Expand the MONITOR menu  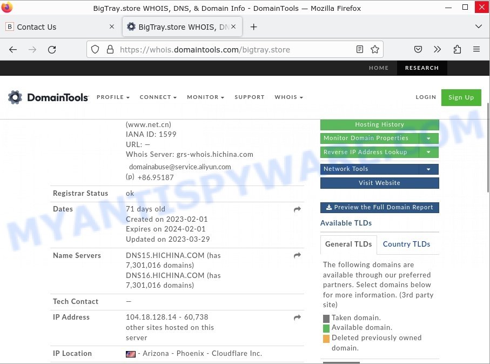click(x=206, y=97)
